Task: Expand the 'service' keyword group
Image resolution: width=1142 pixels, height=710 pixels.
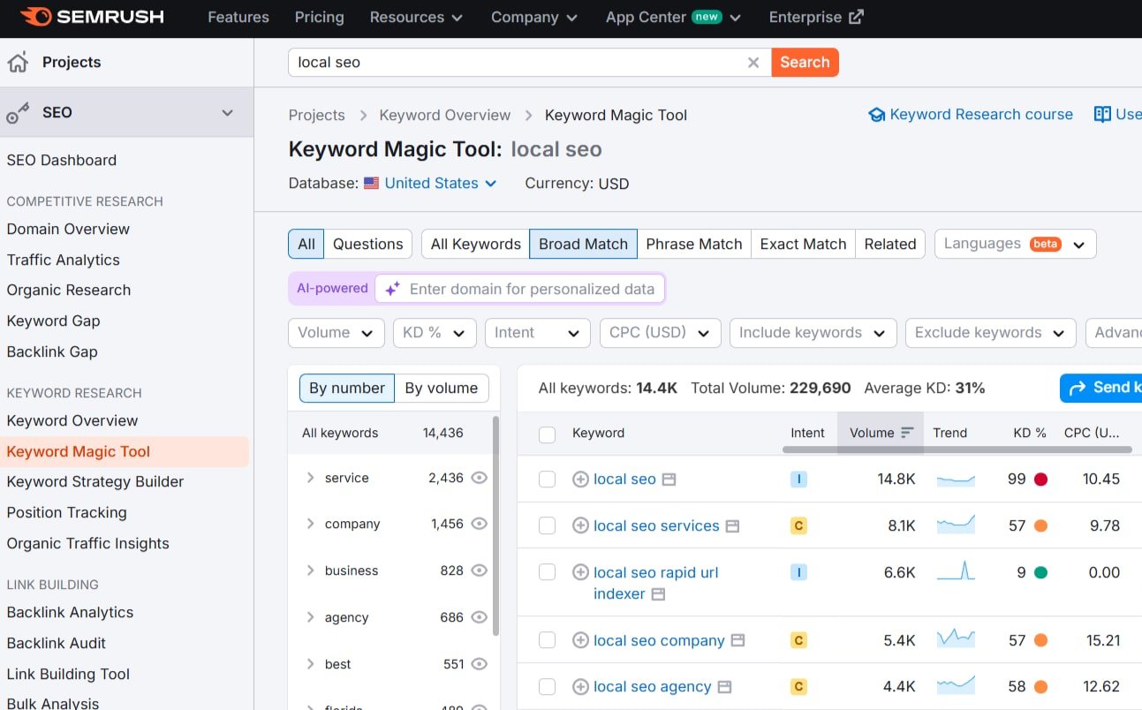Action: pos(310,478)
